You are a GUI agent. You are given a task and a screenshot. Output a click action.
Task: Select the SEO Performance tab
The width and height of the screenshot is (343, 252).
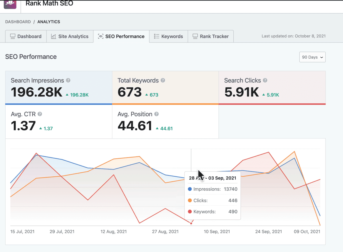tap(121, 36)
